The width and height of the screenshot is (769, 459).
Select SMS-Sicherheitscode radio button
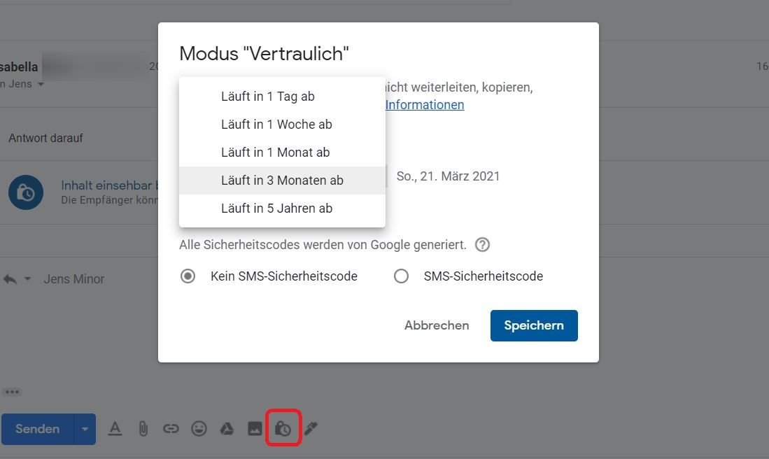point(401,276)
